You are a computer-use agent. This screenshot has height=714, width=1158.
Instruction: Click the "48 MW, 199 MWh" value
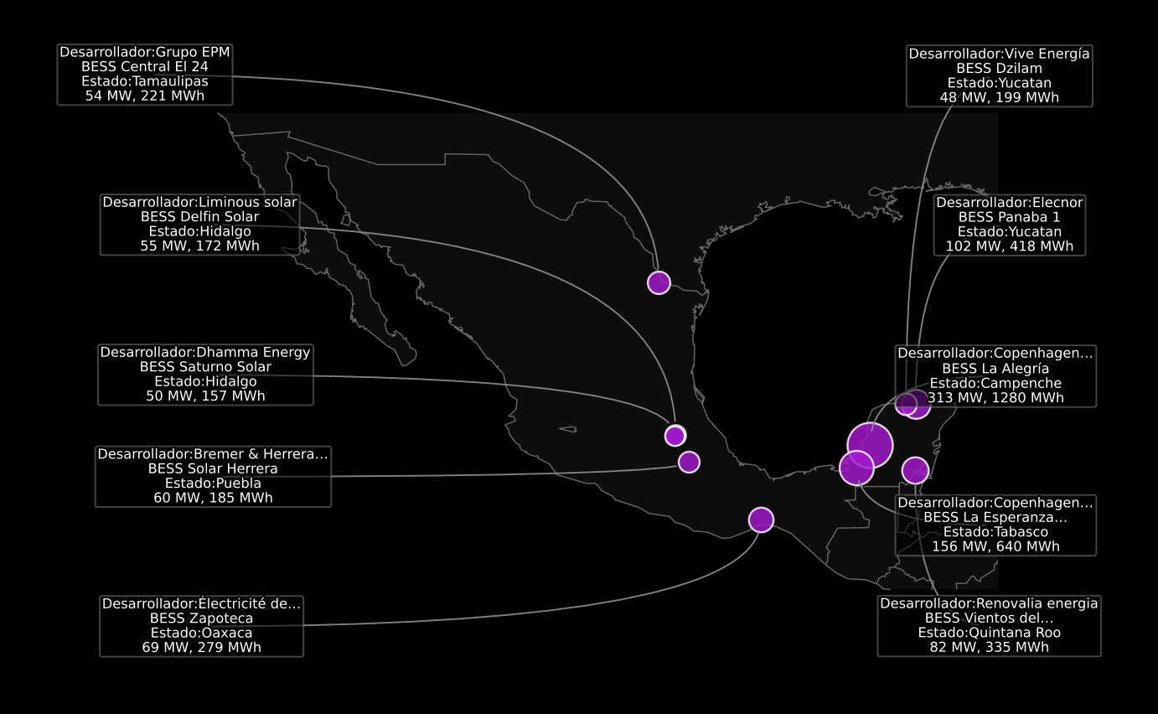coord(1000,97)
